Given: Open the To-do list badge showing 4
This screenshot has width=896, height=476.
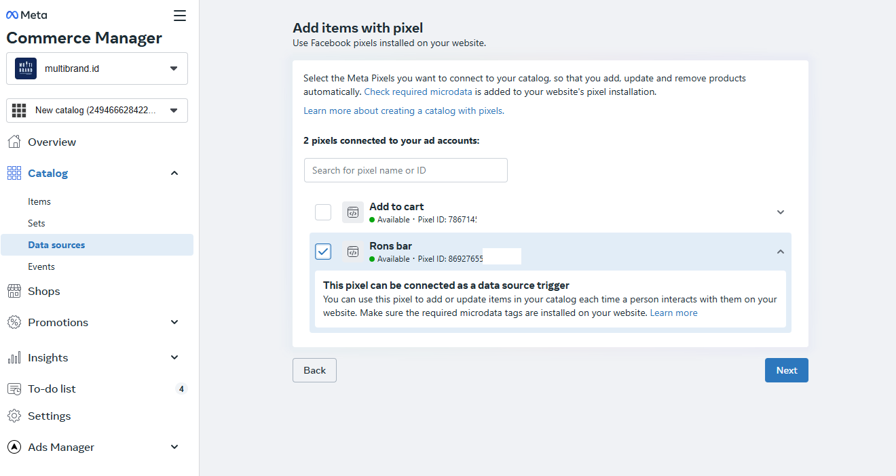Looking at the screenshot, I should 181,389.
